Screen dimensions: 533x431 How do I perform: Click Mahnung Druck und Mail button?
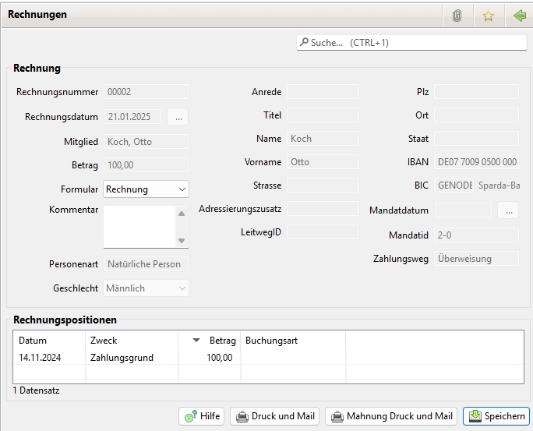[391, 416]
